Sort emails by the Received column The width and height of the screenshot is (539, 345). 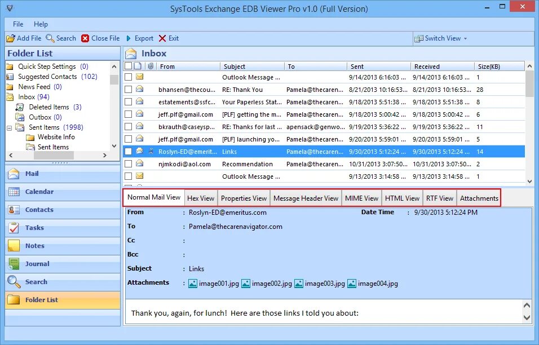(x=442, y=67)
